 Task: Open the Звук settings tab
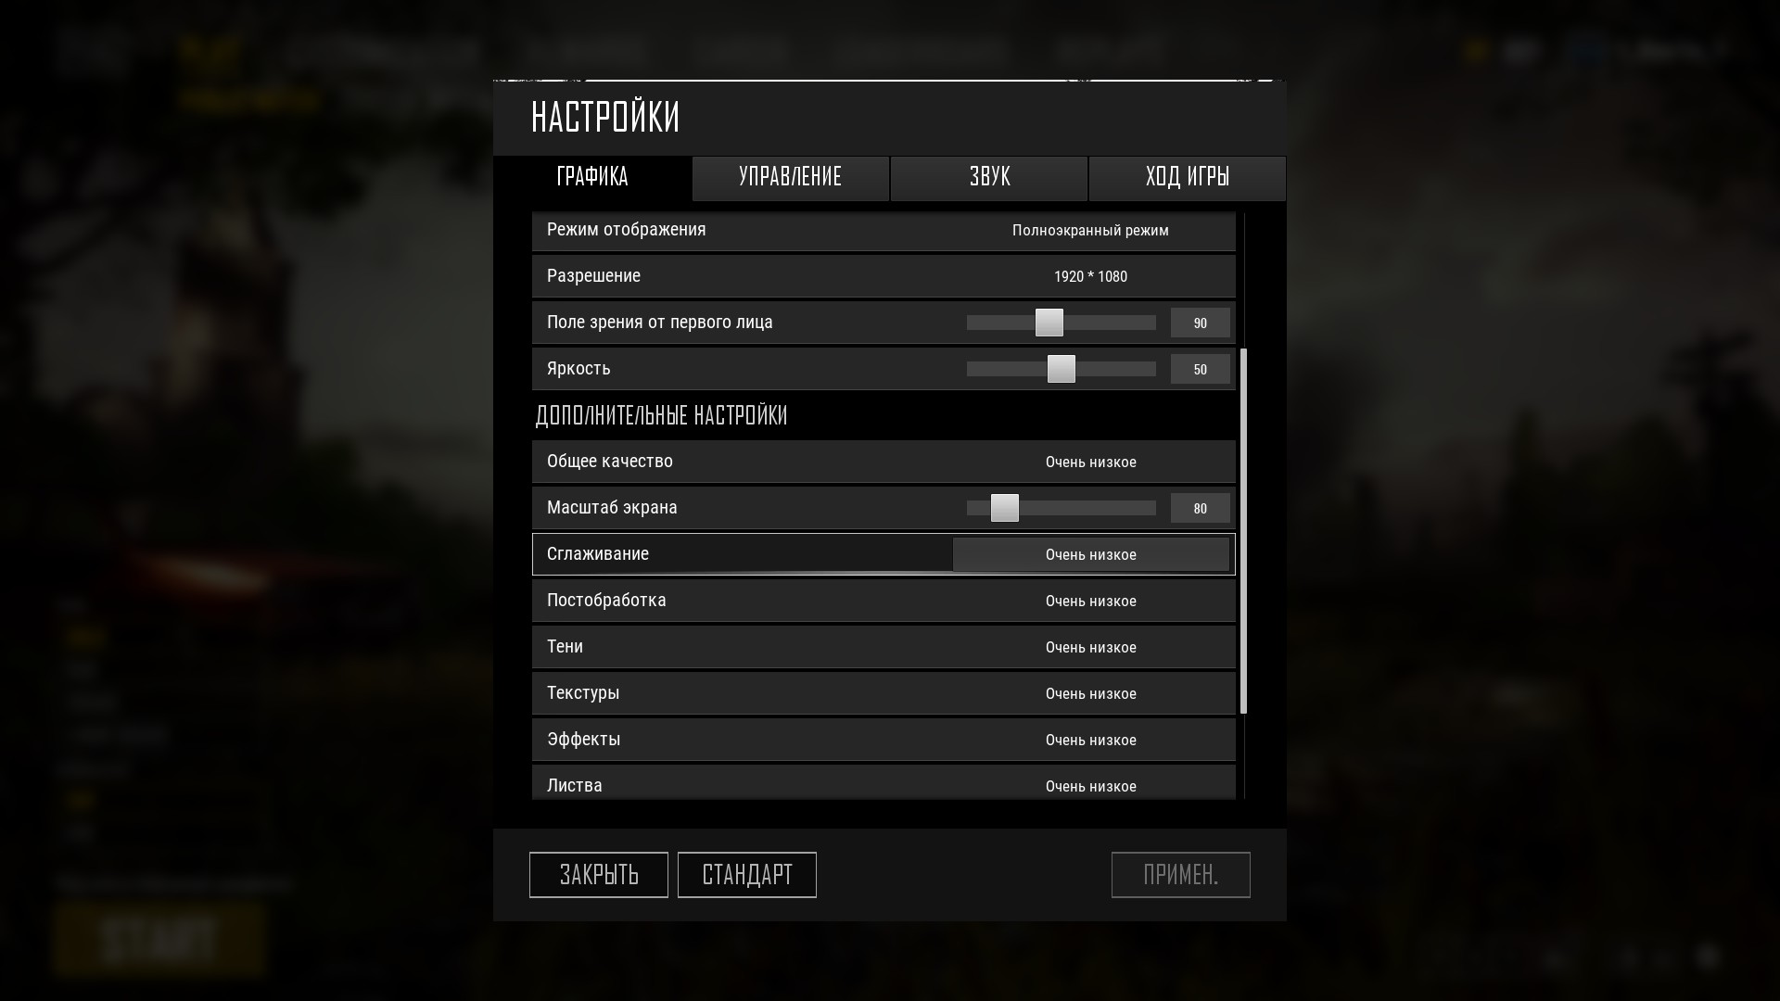click(989, 178)
